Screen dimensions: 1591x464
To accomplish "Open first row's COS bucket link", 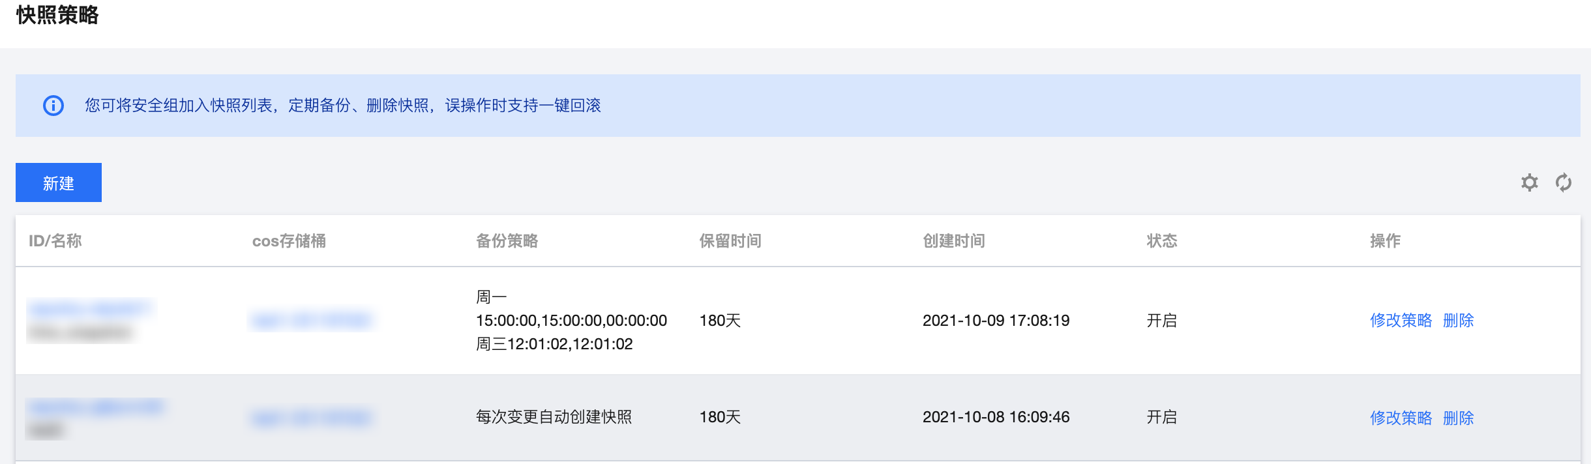I will point(312,321).
